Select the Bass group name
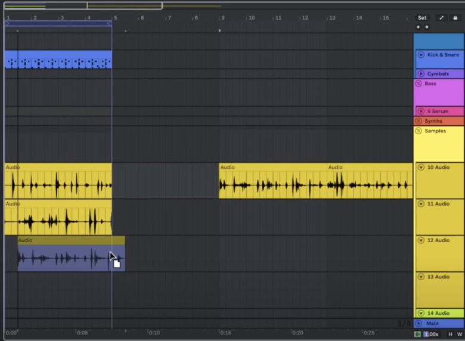Image resolution: width=465 pixels, height=341 pixels. [430, 83]
